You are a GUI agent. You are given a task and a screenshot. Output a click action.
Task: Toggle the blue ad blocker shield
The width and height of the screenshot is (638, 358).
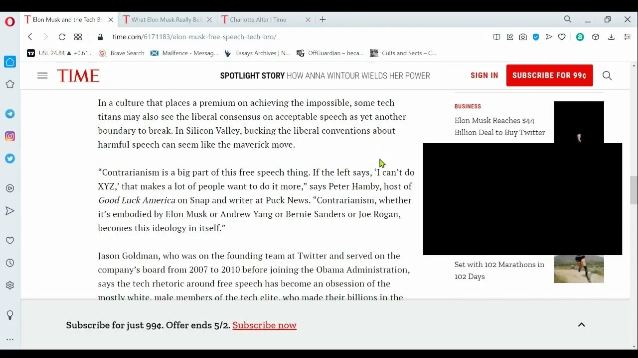[x=536, y=37]
